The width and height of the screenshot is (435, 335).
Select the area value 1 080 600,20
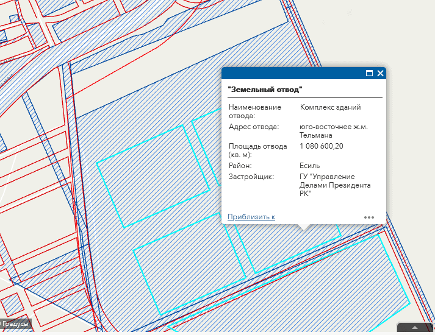pos(322,146)
